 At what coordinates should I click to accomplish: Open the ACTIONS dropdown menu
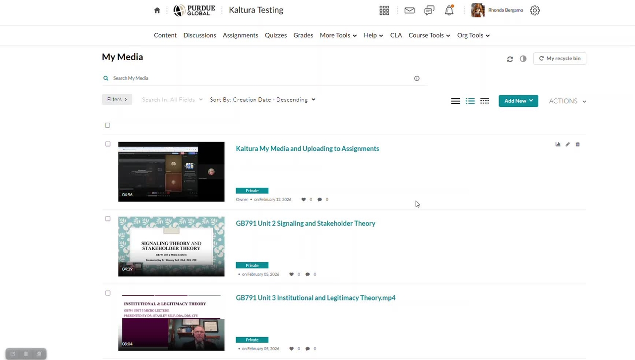567,101
